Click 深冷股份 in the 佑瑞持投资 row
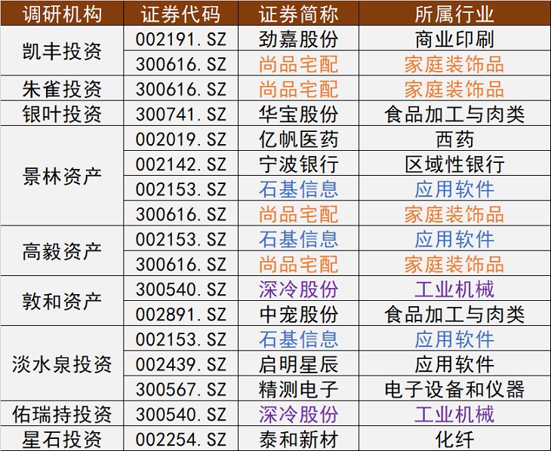Screen dimensions: 551x451 point(298,414)
